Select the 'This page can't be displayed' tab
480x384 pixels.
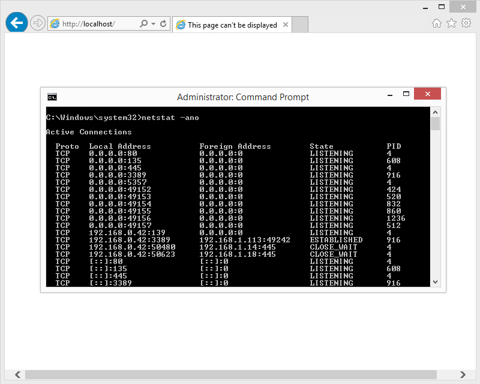pos(232,25)
